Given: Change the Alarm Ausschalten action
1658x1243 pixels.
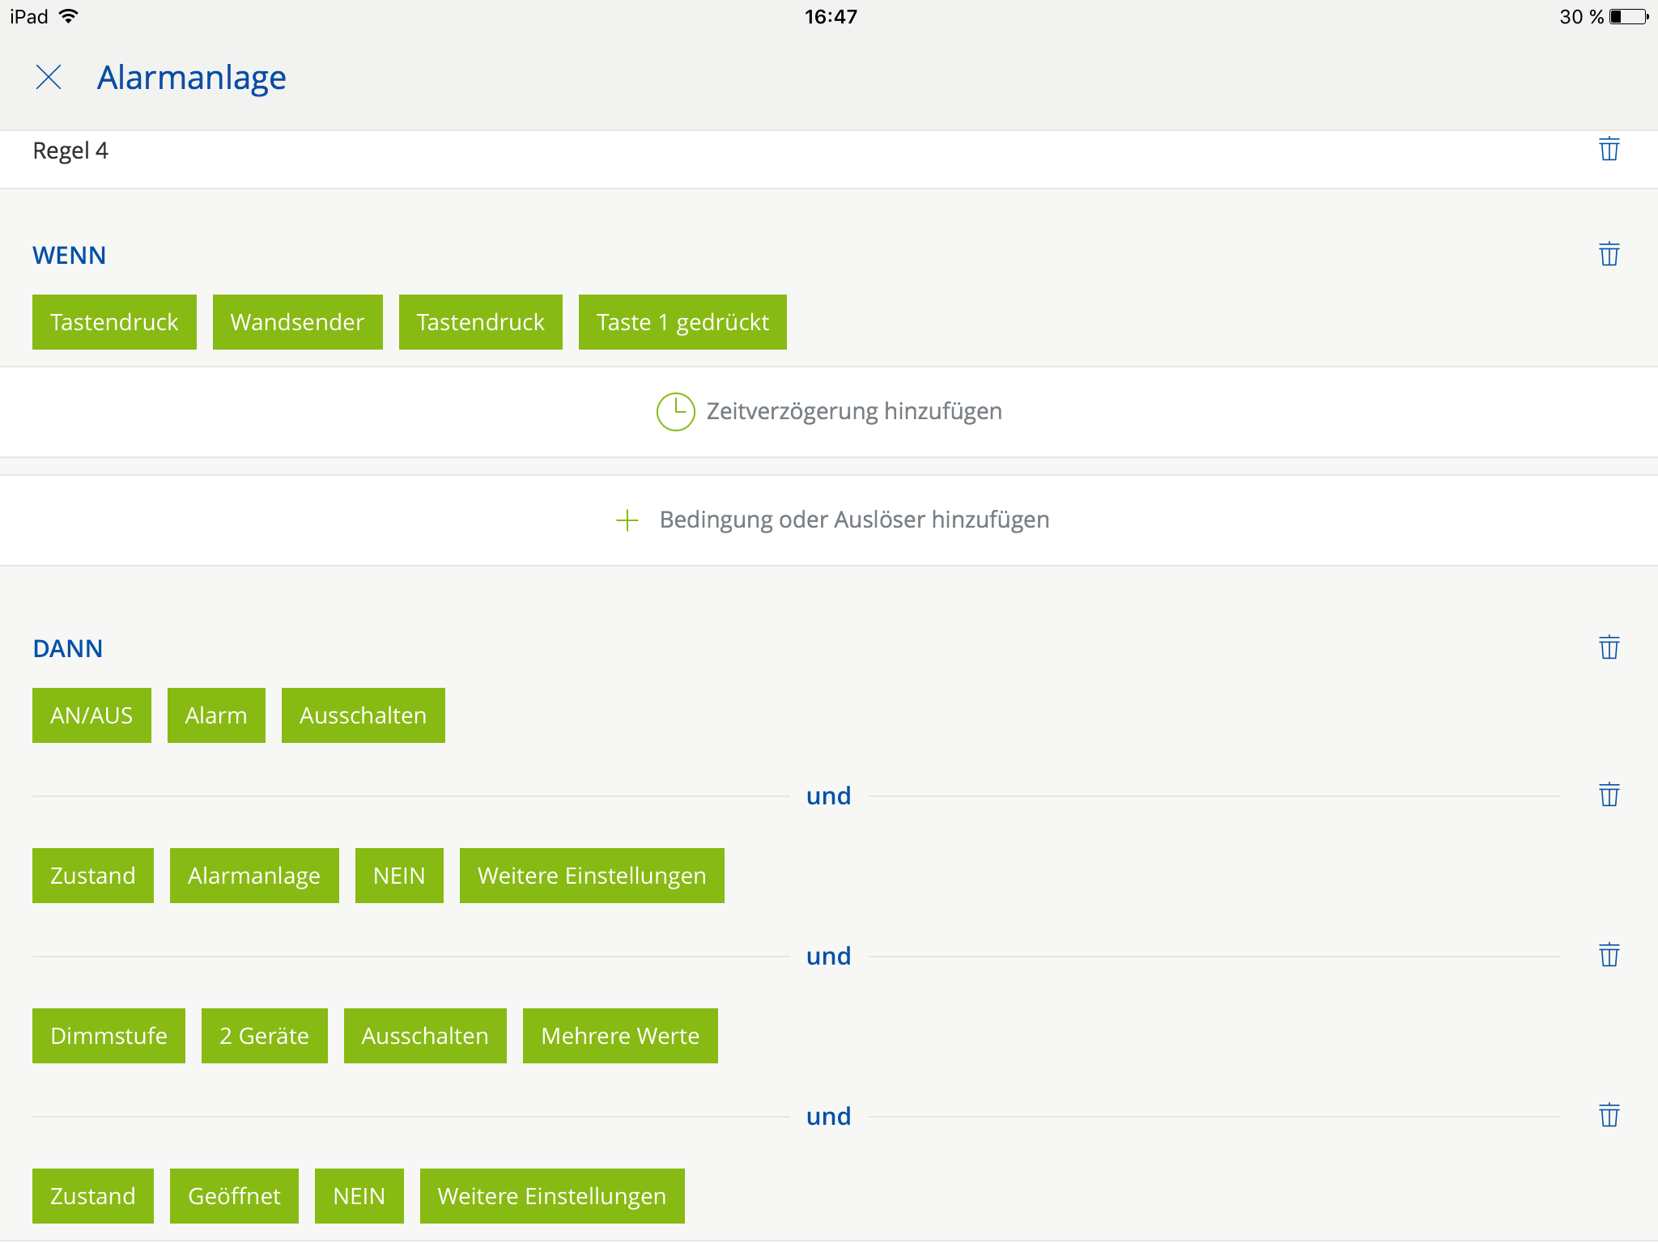Looking at the screenshot, I should coord(363,715).
